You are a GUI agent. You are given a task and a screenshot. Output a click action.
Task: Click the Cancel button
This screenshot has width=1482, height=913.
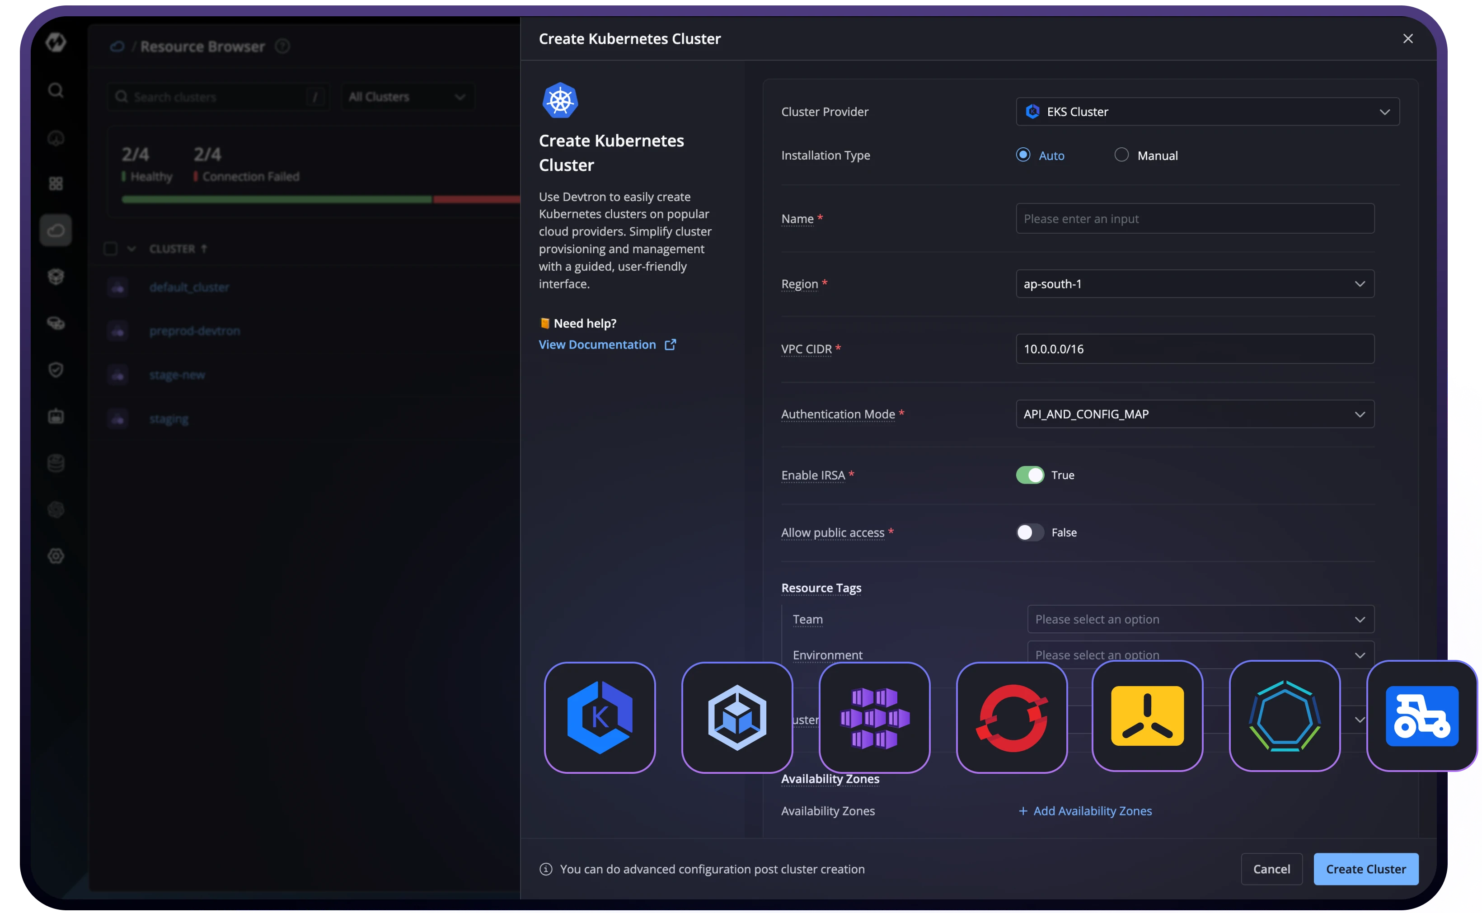(x=1271, y=869)
